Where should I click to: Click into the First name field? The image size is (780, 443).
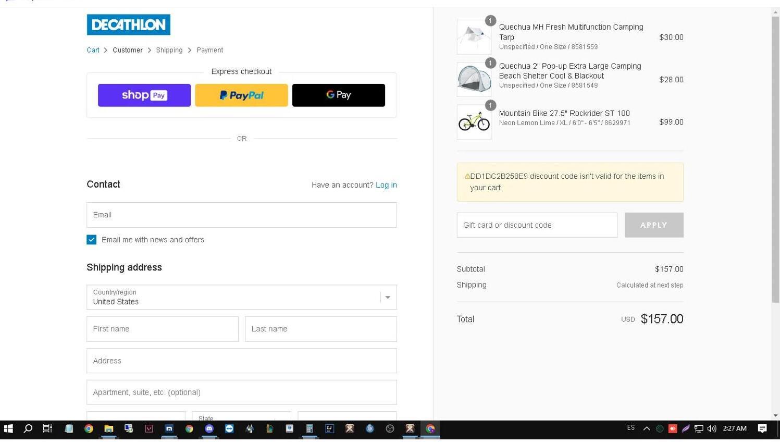click(x=163, y=329)
